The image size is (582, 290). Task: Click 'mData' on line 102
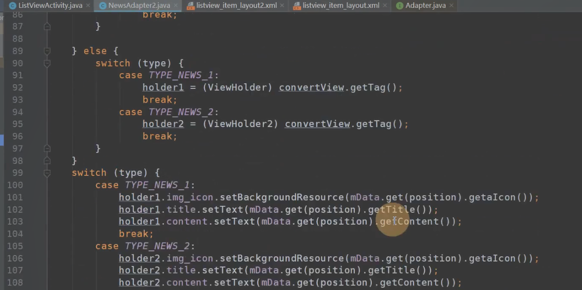click(264, 209)
